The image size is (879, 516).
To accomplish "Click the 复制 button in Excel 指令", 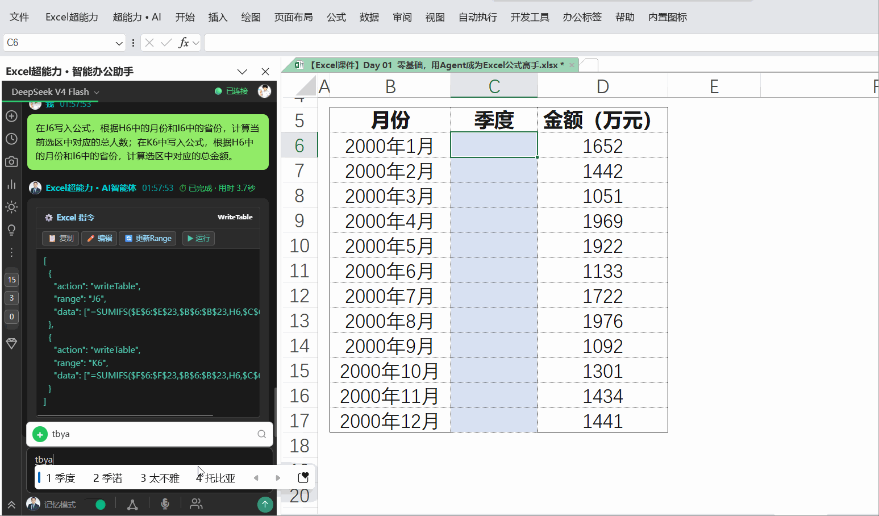I will coord(61,238).
